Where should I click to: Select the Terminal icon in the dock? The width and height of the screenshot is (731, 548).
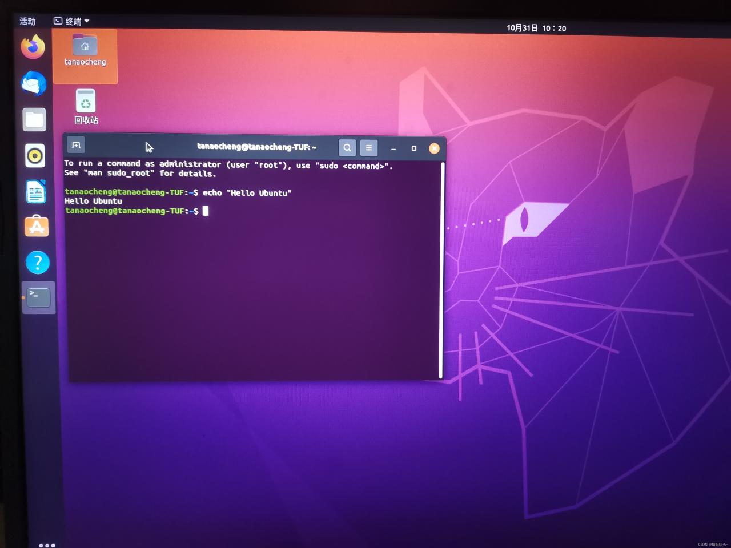click(39, 297)
